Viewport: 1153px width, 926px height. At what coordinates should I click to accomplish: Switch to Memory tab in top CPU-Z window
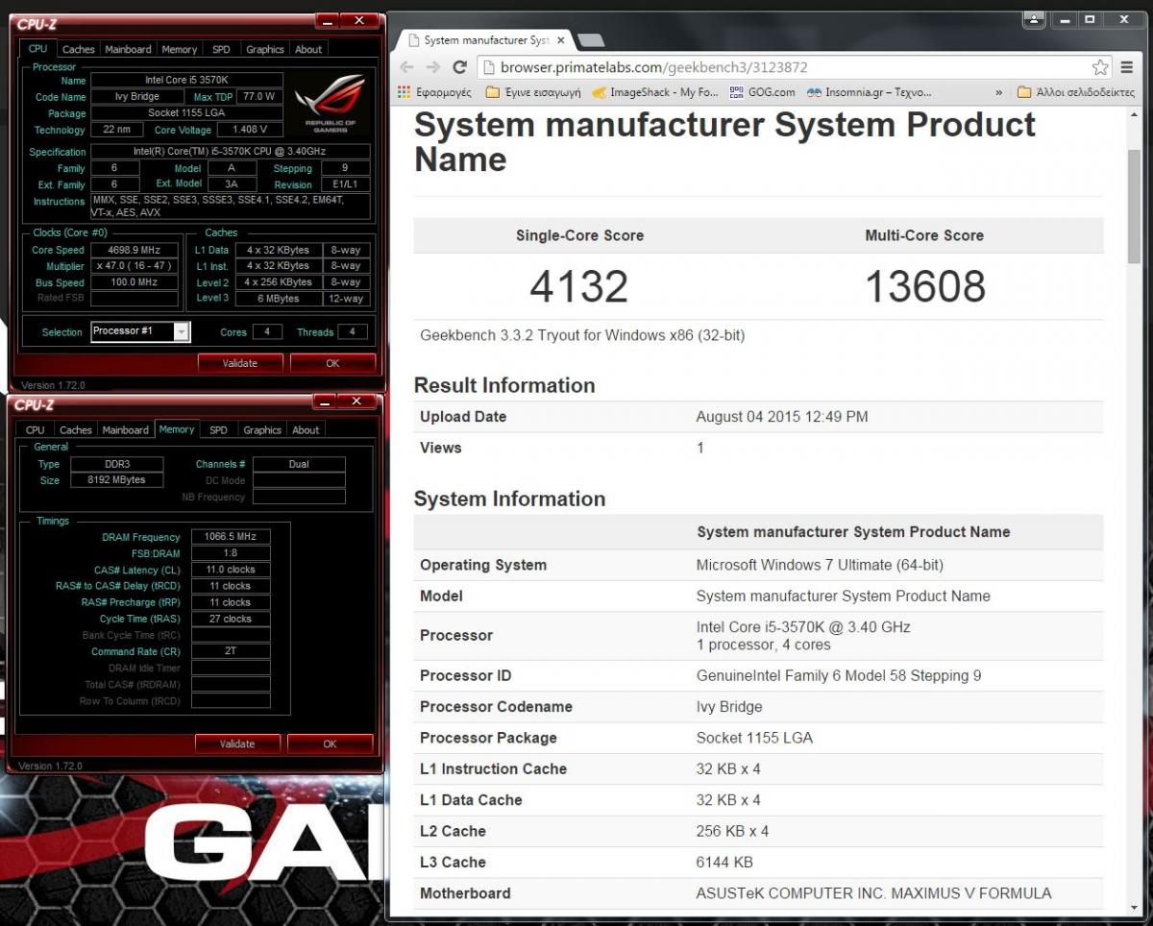[x=180, y=49]
